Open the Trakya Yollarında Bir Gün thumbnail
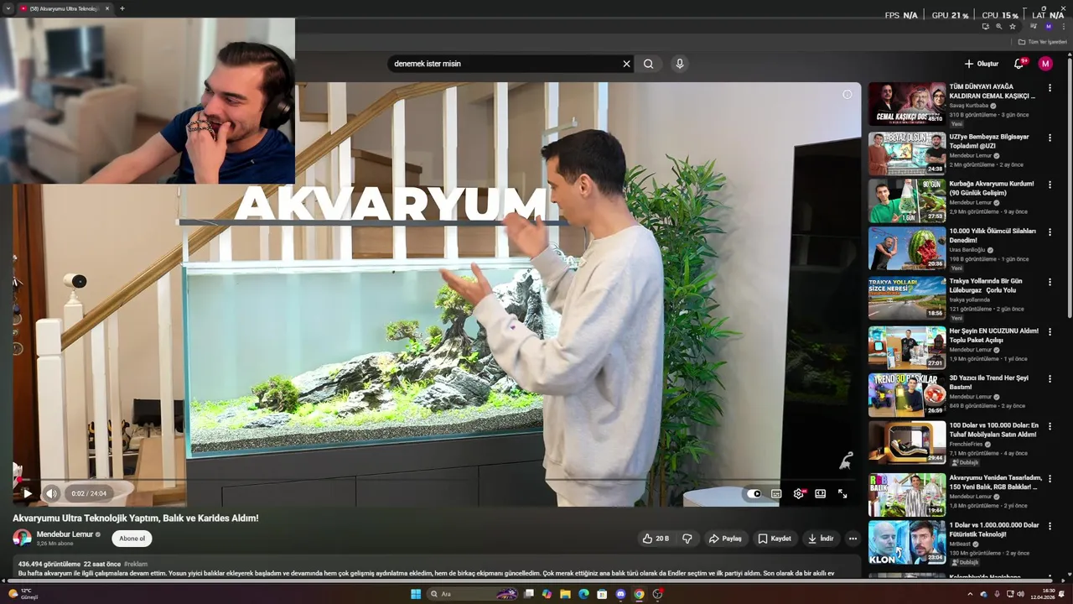The width and height of the screenshot is (1073, 604). click(x=907, y=298)
